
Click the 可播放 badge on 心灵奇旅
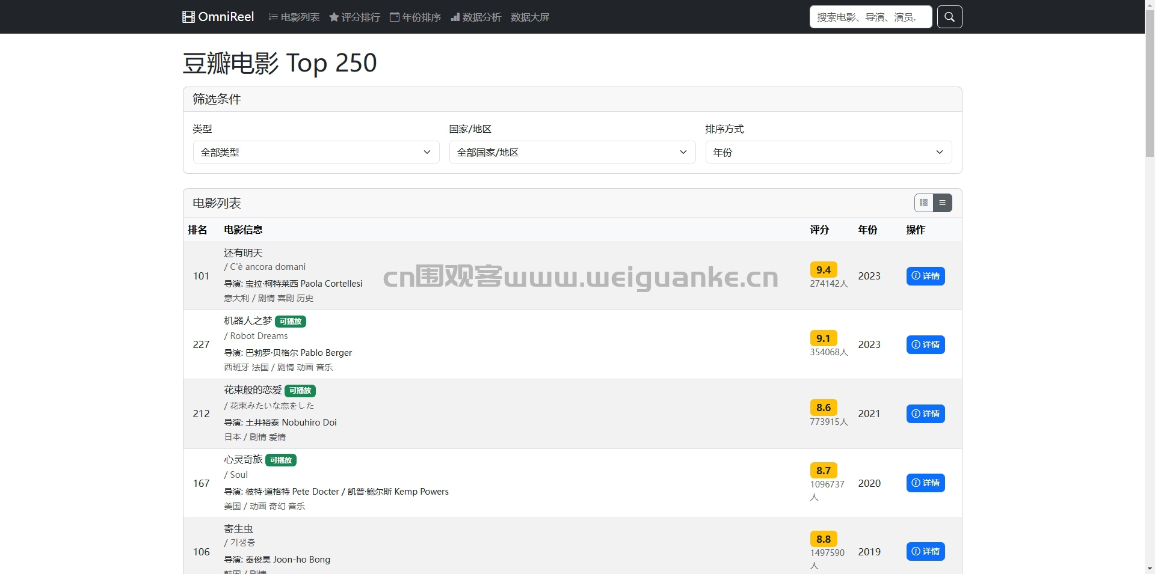tap(281, 460)
